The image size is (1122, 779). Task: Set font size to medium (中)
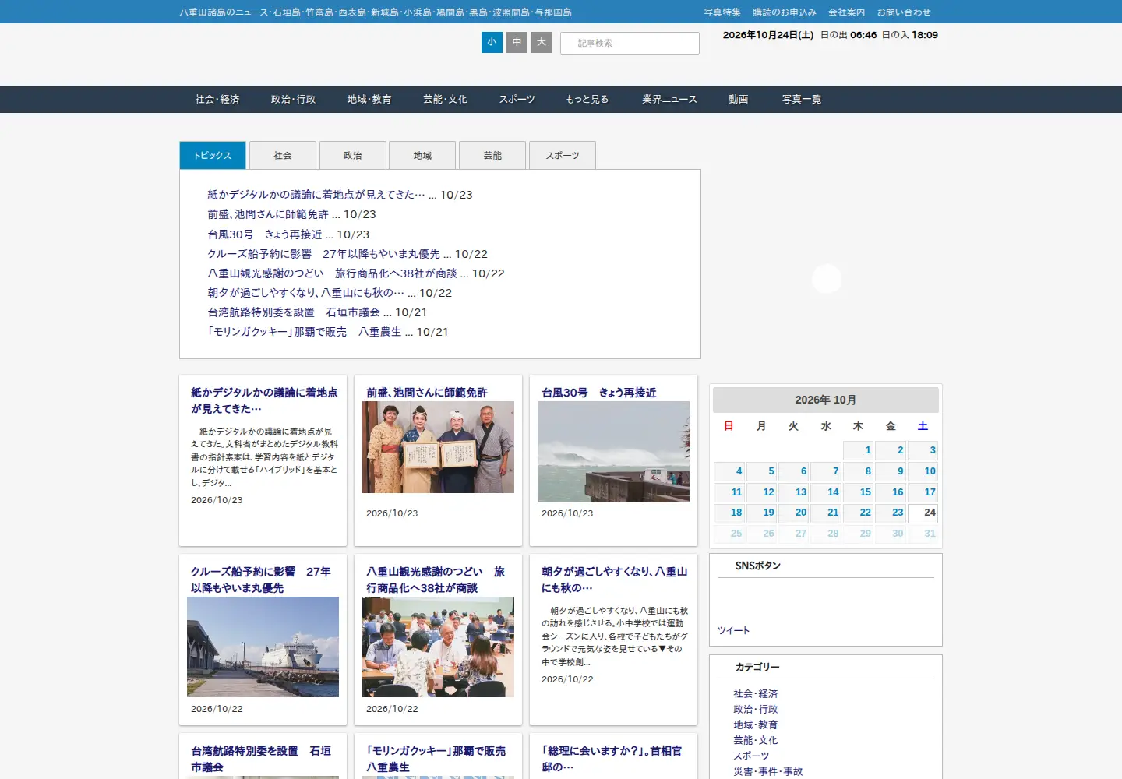coord(517,42)
